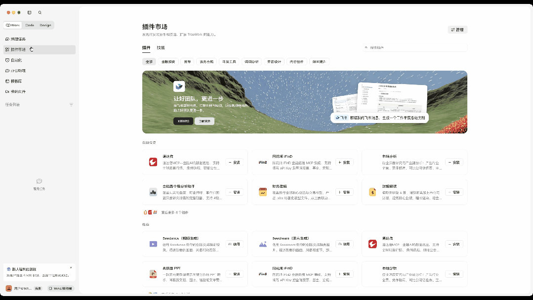Click the Seedance purple play icon
Viewport: 533px width, 300px height.
tap(153, 244)
